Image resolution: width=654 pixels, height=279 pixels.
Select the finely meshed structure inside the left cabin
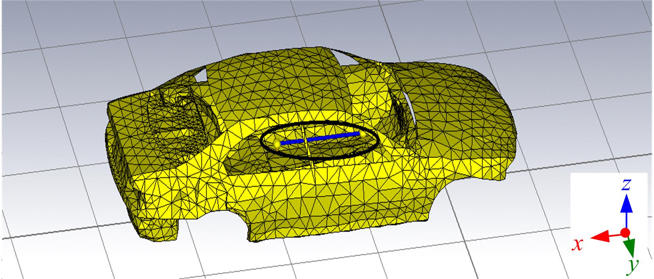[x=178, y=119]
